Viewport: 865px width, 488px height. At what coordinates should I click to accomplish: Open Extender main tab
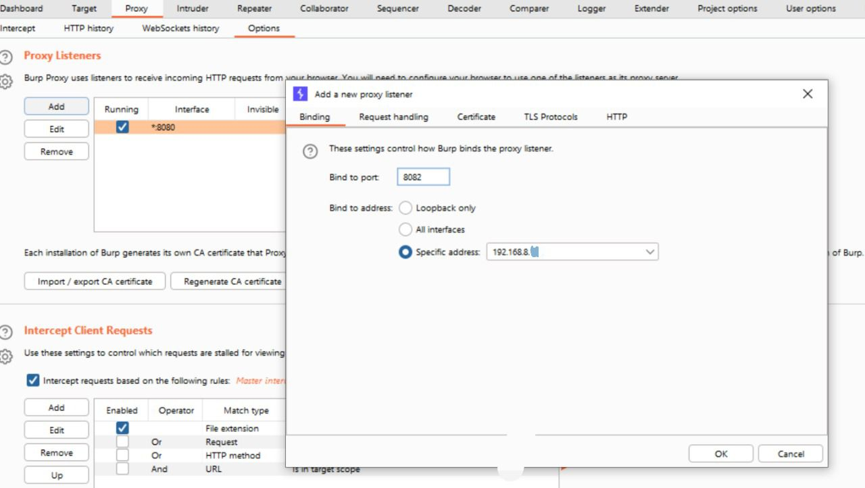[x=652, y=9]
